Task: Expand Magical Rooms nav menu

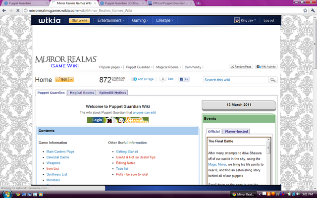Action: (168, 67)
